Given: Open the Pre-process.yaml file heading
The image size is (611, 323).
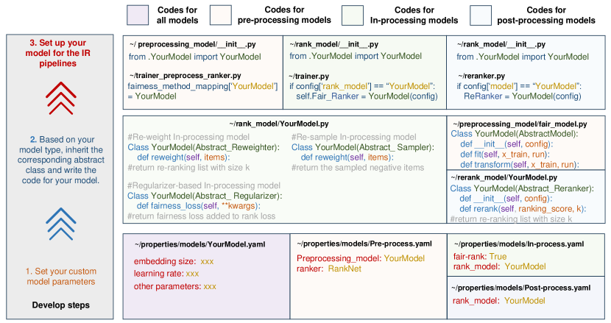Looking at the screenshot, I should coord(353,244).
